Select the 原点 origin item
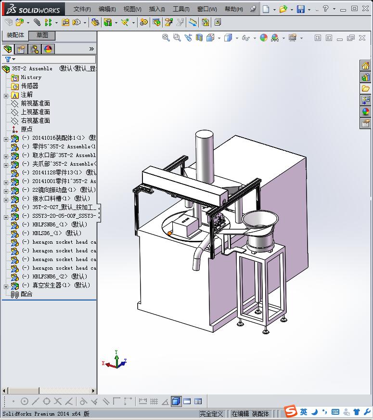The width and height of the screenshot is (373, 420). 26,130
